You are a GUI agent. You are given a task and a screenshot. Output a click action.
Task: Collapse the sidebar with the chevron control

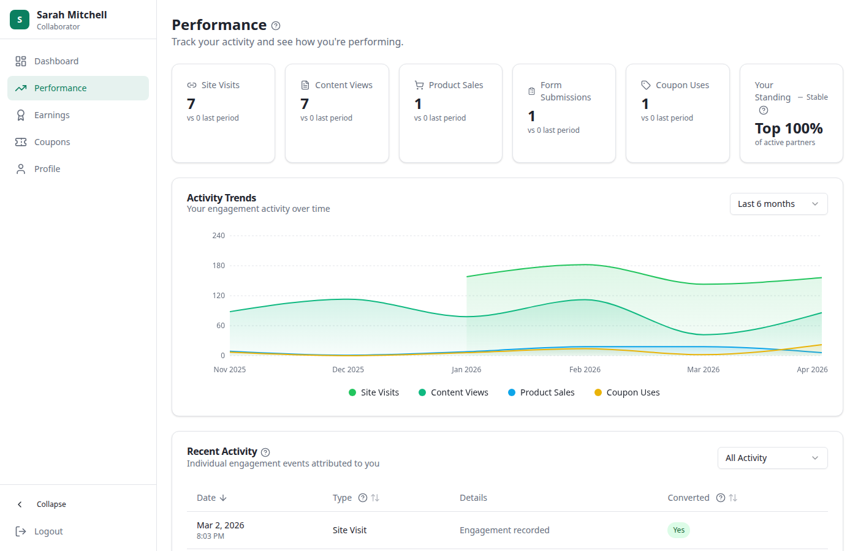tap(21, 504)
